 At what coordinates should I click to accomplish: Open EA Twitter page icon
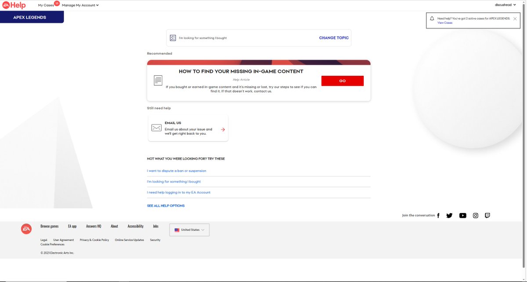(x=449, y=216)
